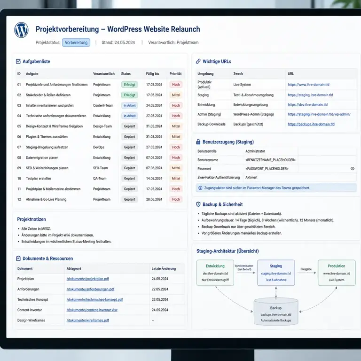This screenshot has width=361, height=361.
Task: Click In Arbeit status of task 04
Action: click(129, 116)
